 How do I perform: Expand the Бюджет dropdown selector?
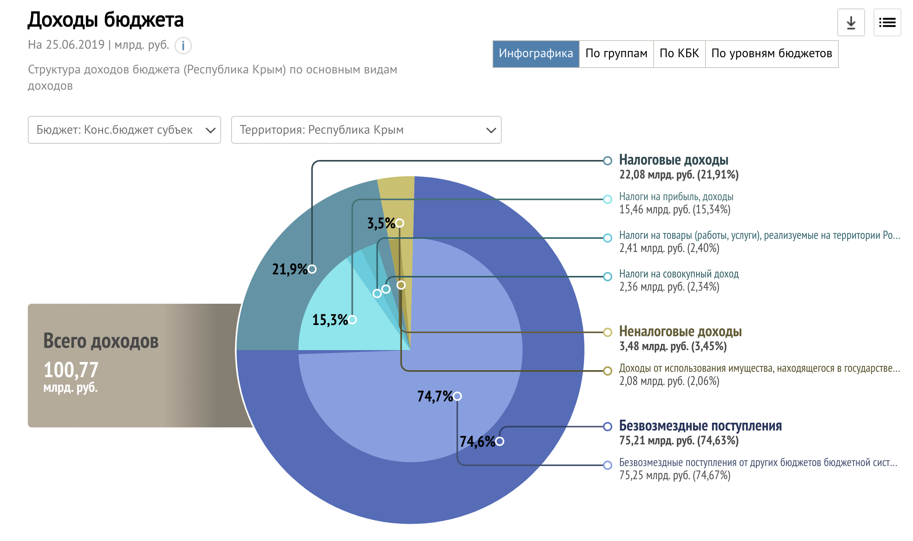[x=124, y=130]
